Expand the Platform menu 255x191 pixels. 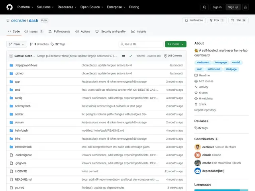tap(25, 7)
